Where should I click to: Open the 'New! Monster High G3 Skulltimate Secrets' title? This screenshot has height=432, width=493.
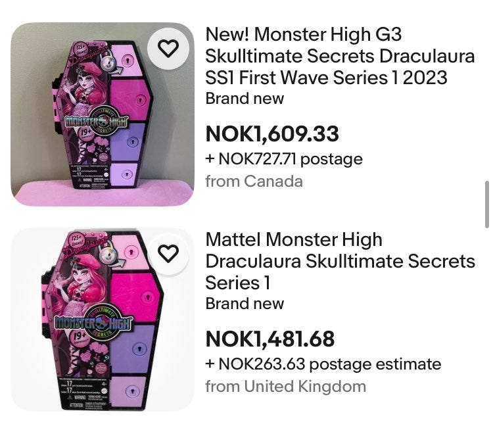[339, 56]
